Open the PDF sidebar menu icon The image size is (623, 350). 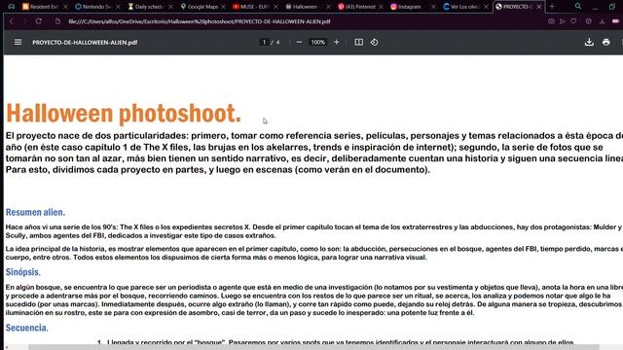[18, 42]
